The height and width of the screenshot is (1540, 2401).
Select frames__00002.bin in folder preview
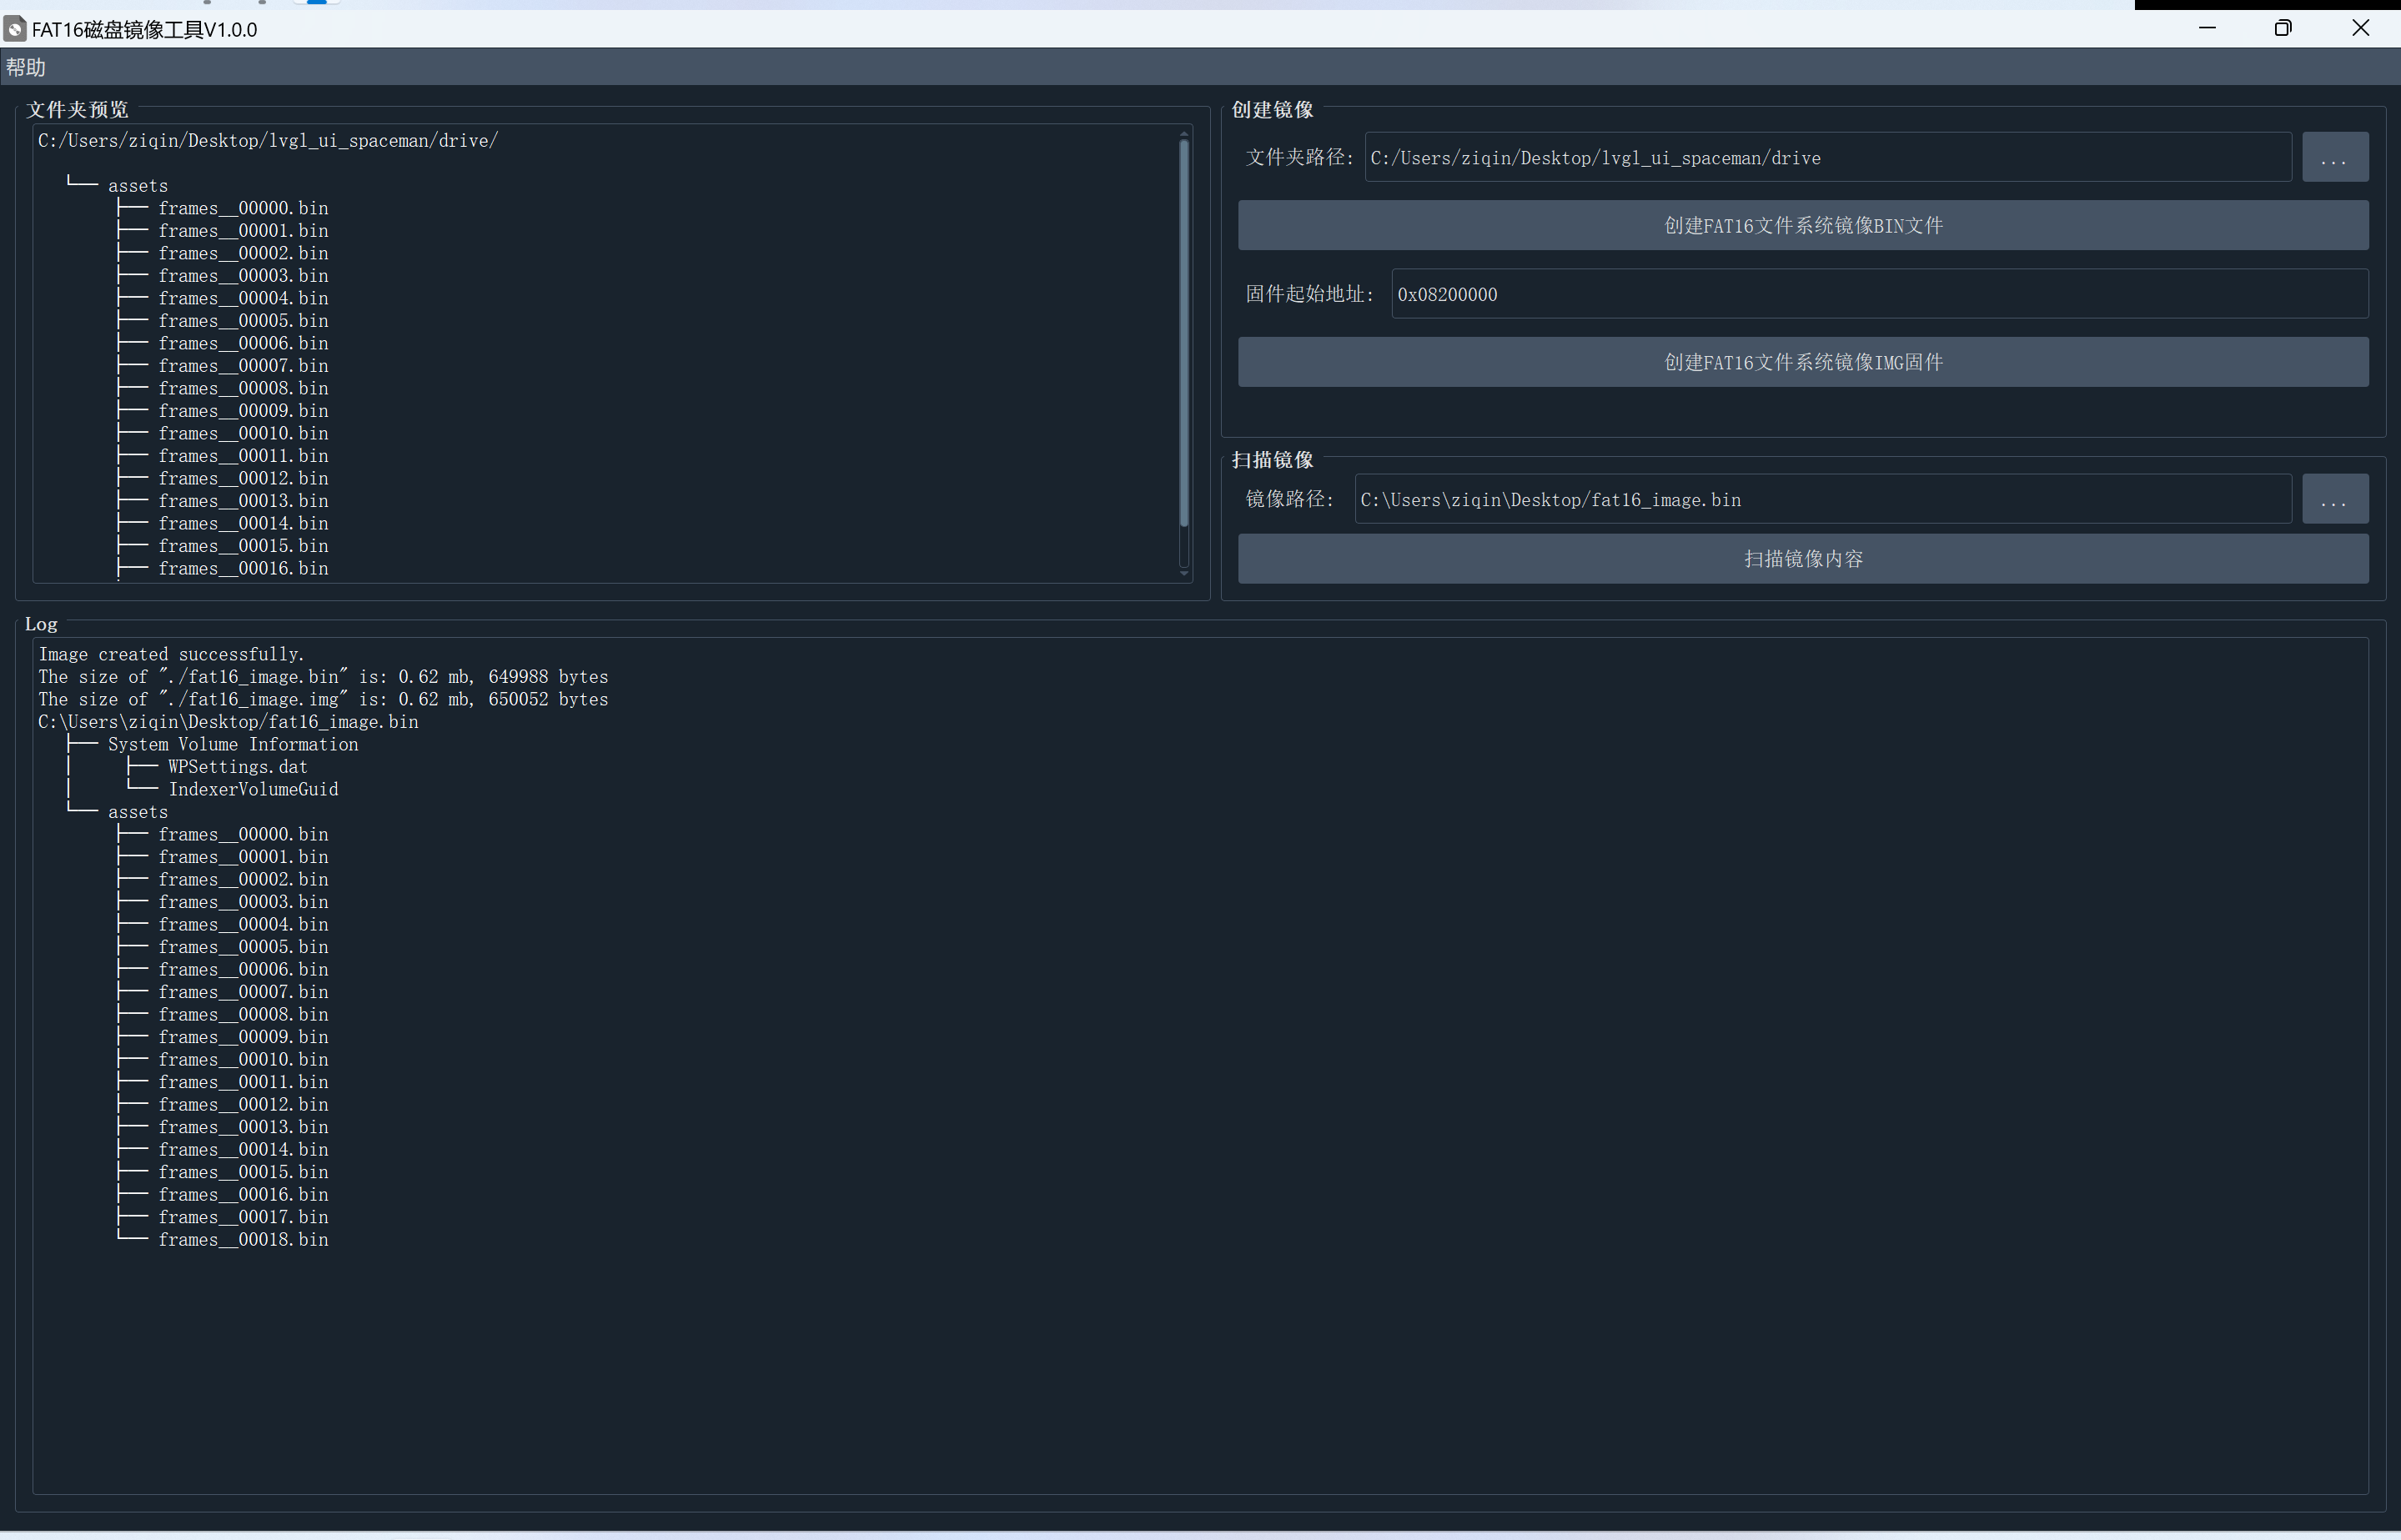[243, 253]
